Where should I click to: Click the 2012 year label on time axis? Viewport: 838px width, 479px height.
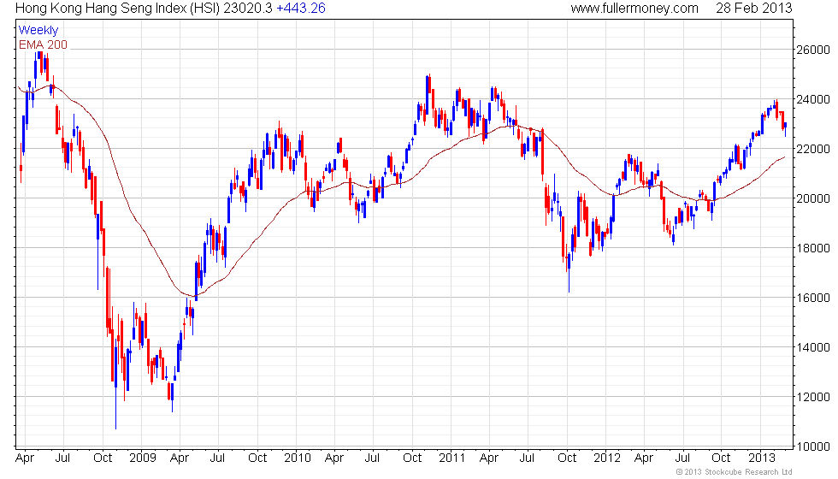coord(607,458)
